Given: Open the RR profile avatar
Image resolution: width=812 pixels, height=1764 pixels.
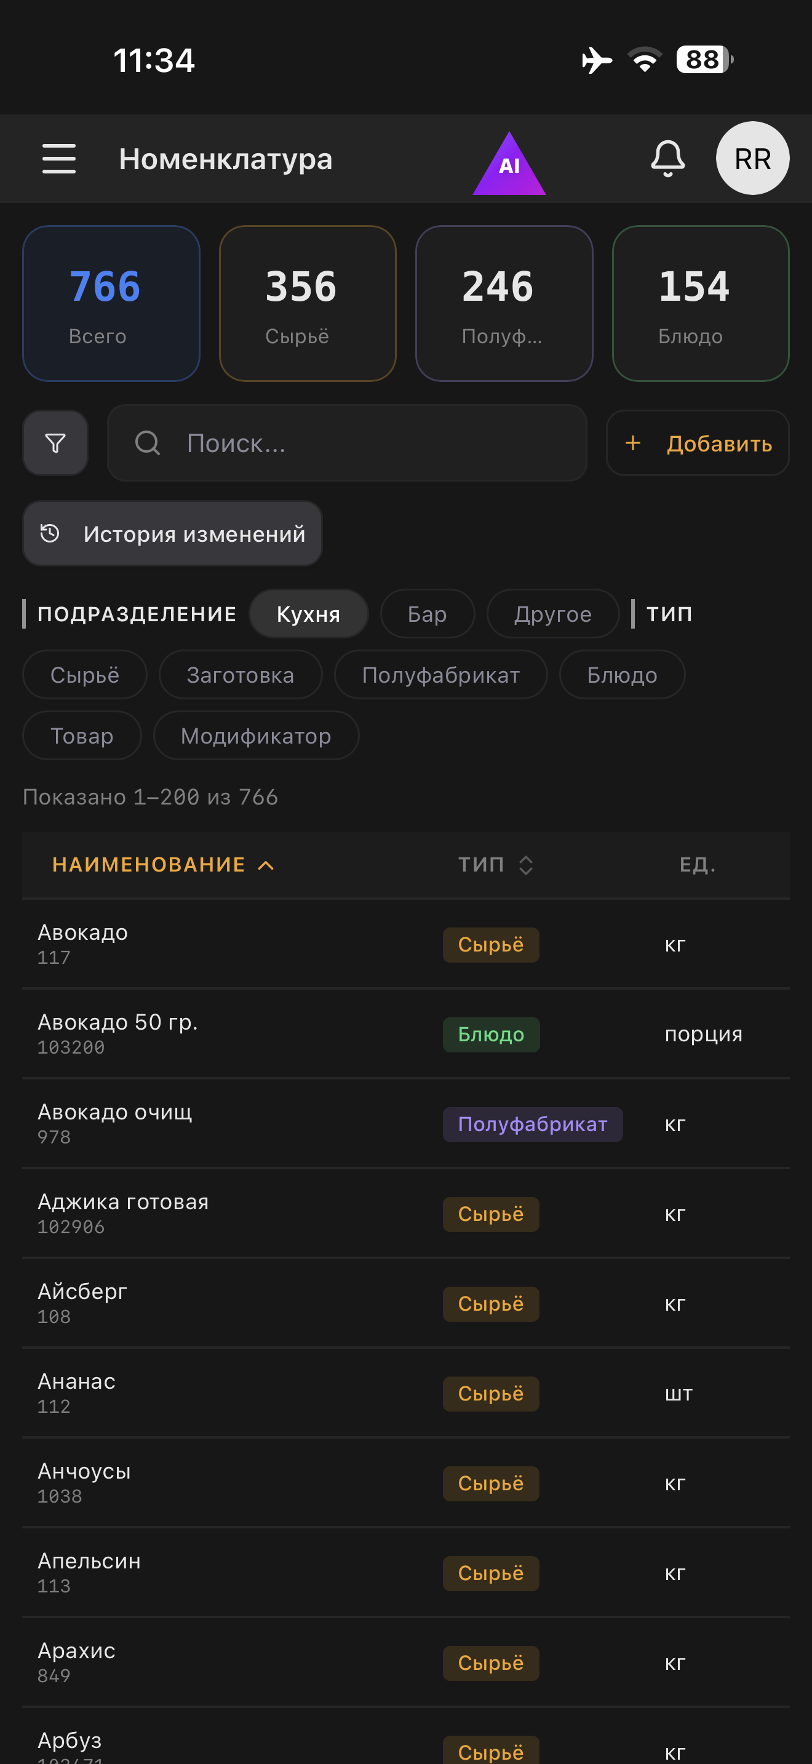Looking at the screenshot, I should pos(752,158).
